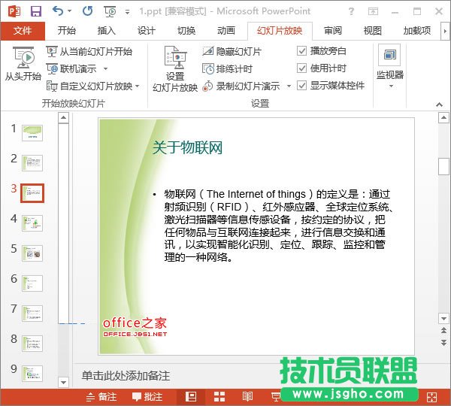Click Hide Slide (隐藏幻灯片)
Image resolution: width=451 pixels, height=406 pixels.
click(232, 52)
